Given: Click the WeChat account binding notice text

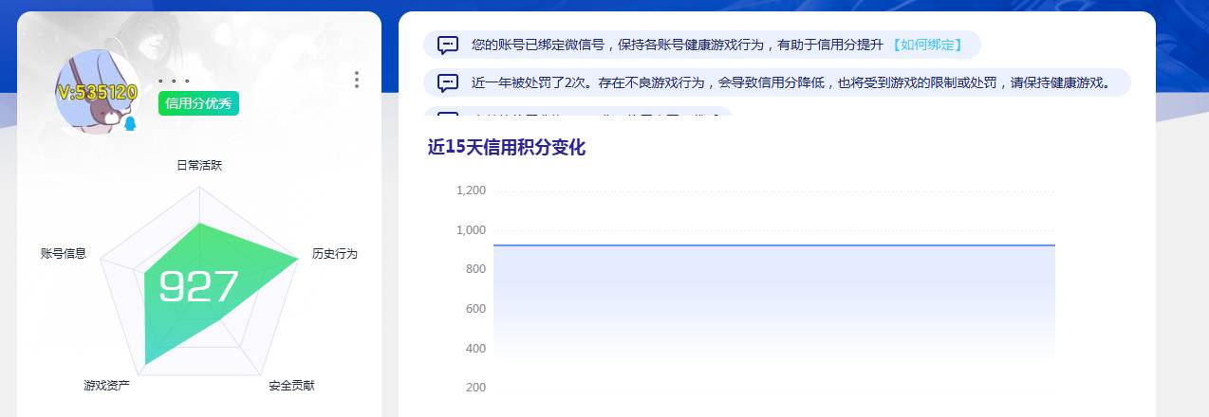Looking at the screenshot, I should pyautogui.click(x=678, y=45).
